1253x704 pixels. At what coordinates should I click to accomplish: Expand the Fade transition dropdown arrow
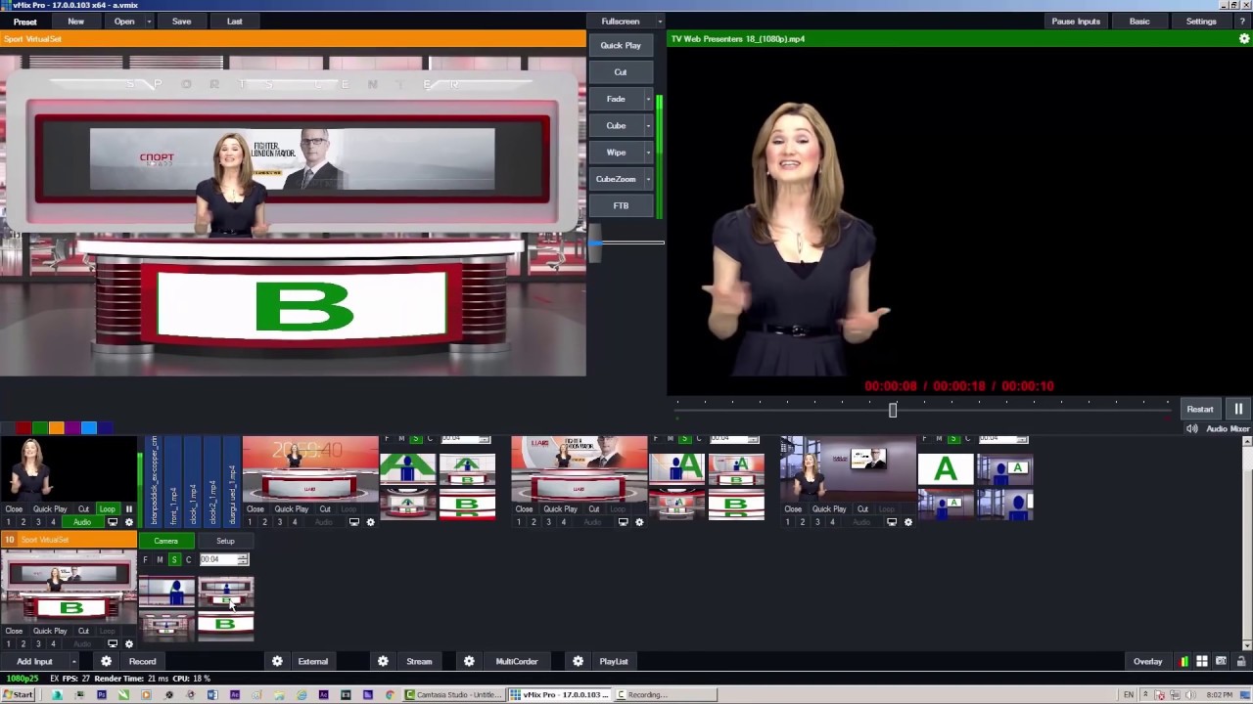coord(647,99)
